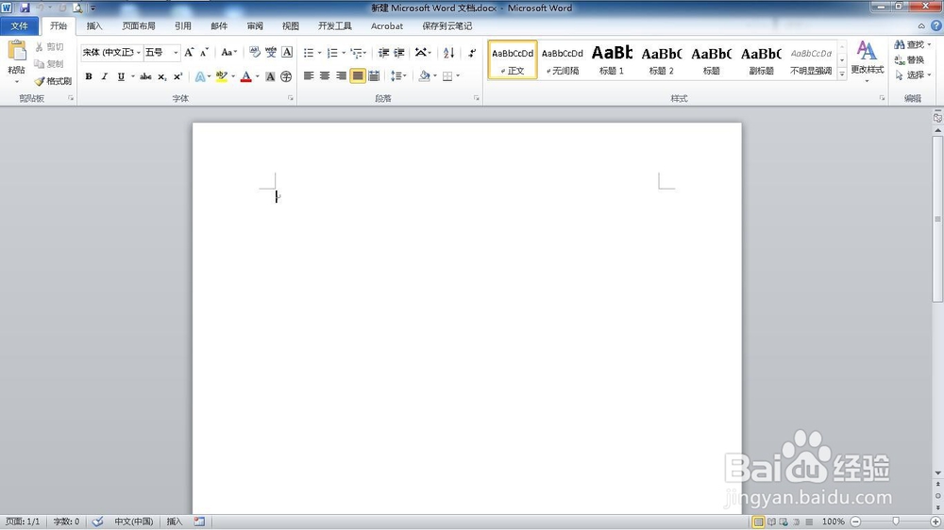Viewport: 944px width, 530px height.
Task: Apply text effects glowing A icon
Action: click(x=200, y=76)
